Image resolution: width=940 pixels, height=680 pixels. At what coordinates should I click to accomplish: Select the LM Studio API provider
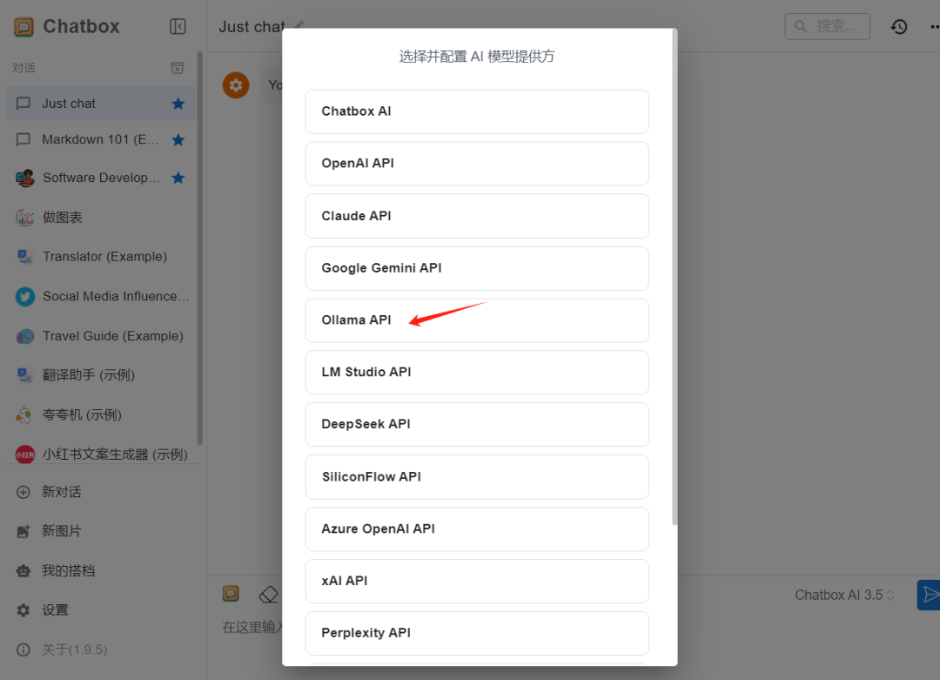pyautogui.click(x=477, y=373)
